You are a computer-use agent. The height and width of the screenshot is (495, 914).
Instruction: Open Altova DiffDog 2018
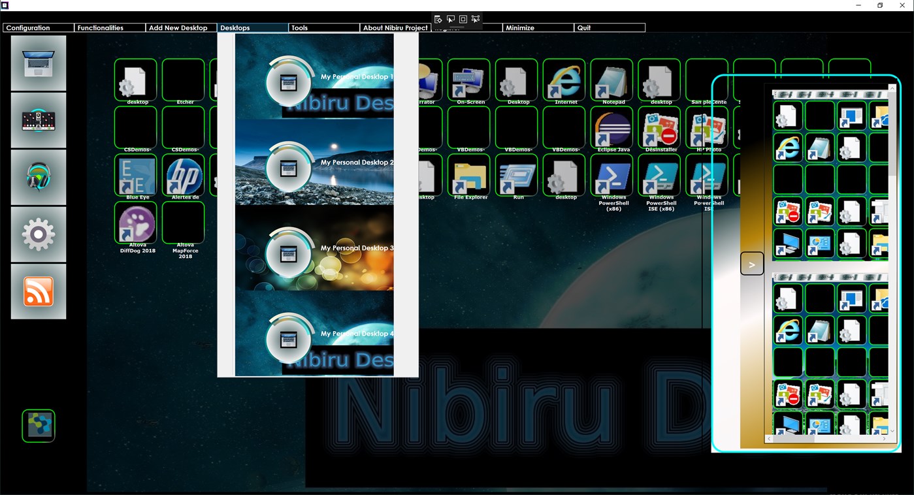pos(135,222)
